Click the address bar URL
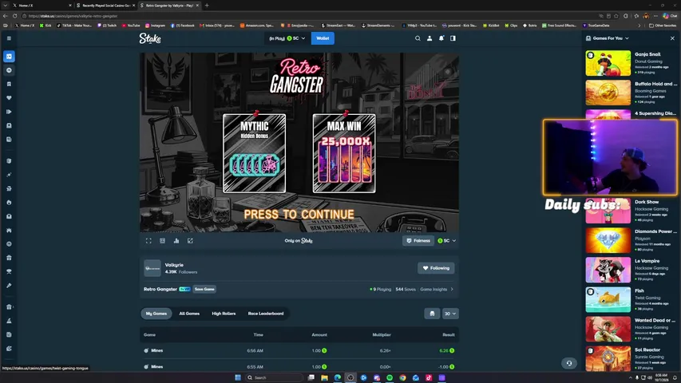The height and width of the screenshot is (383, 681). [73, 16]
